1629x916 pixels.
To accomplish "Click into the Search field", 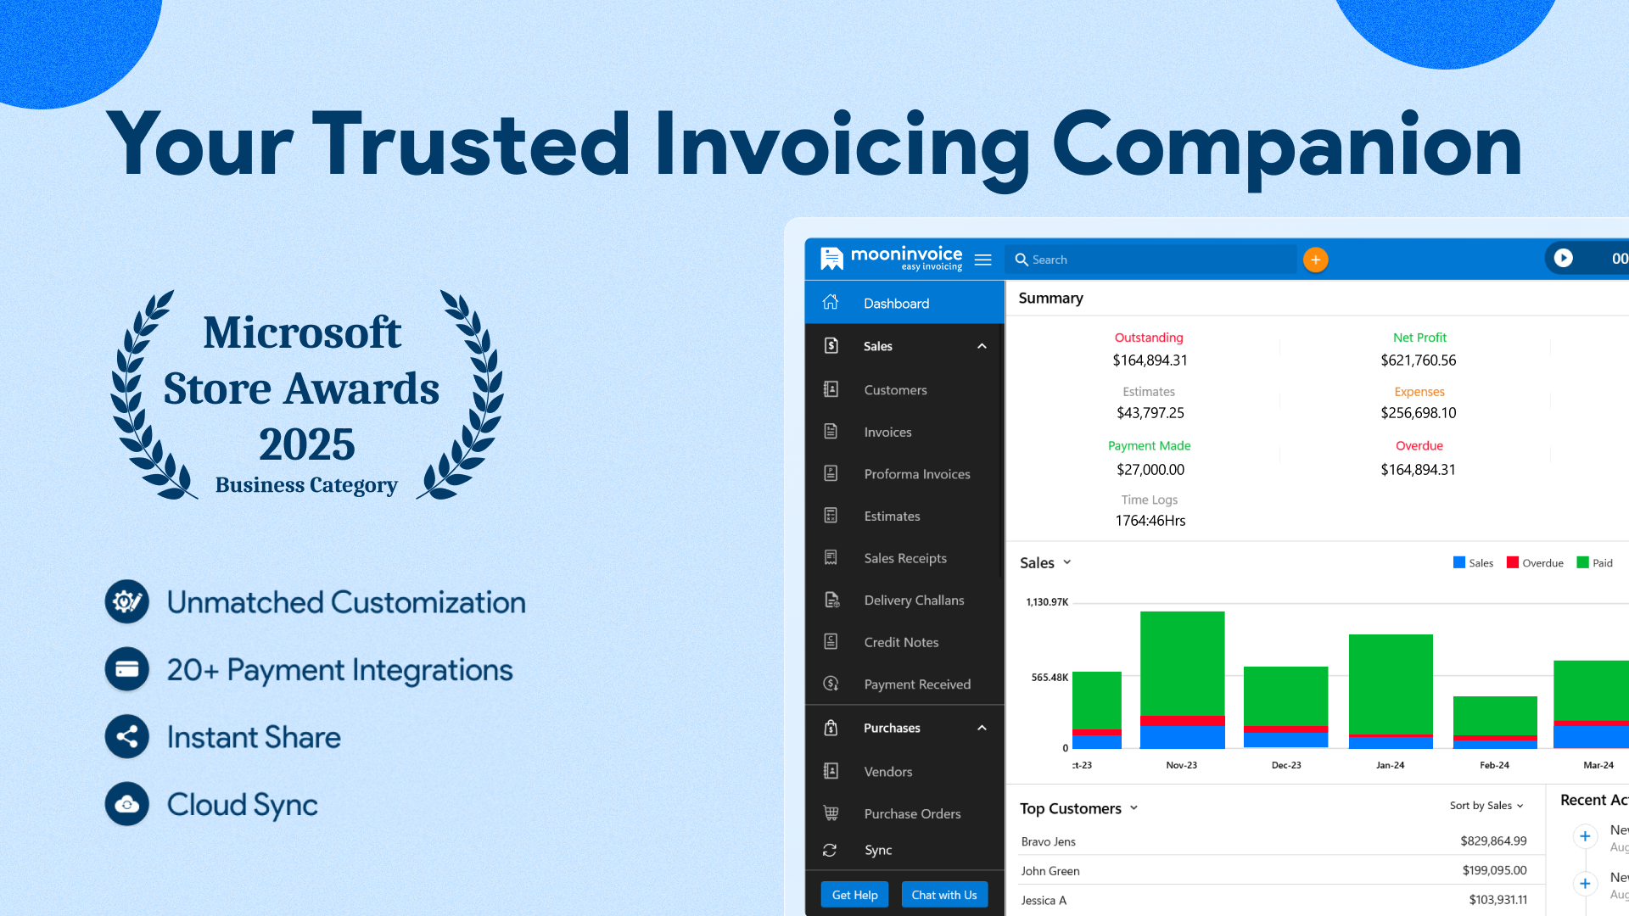I will 1154,260.
